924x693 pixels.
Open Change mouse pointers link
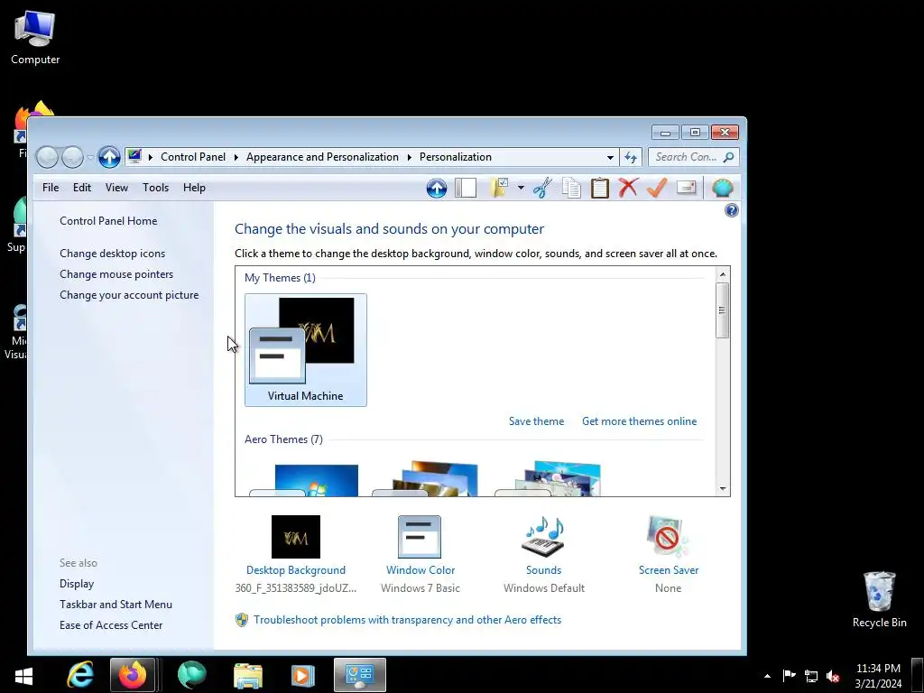[116, 274]
